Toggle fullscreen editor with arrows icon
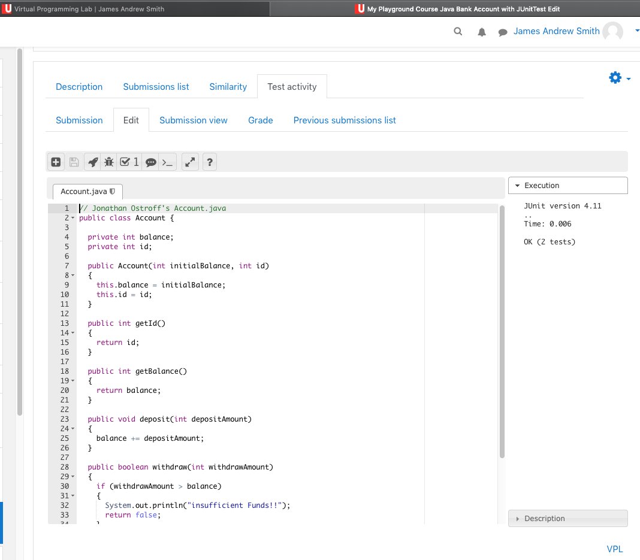640x560 pixels. tap(190, 162)
